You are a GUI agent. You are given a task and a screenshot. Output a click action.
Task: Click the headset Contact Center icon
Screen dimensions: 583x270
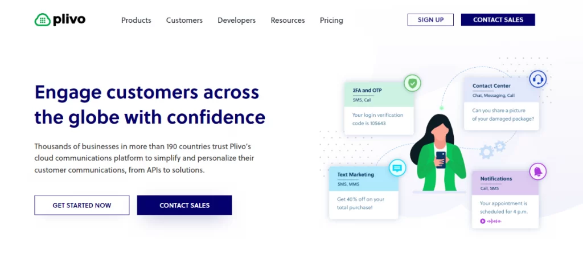point(537,79)
